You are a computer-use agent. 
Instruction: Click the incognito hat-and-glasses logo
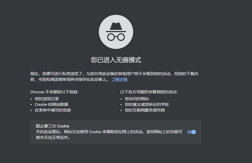(116, 32)
